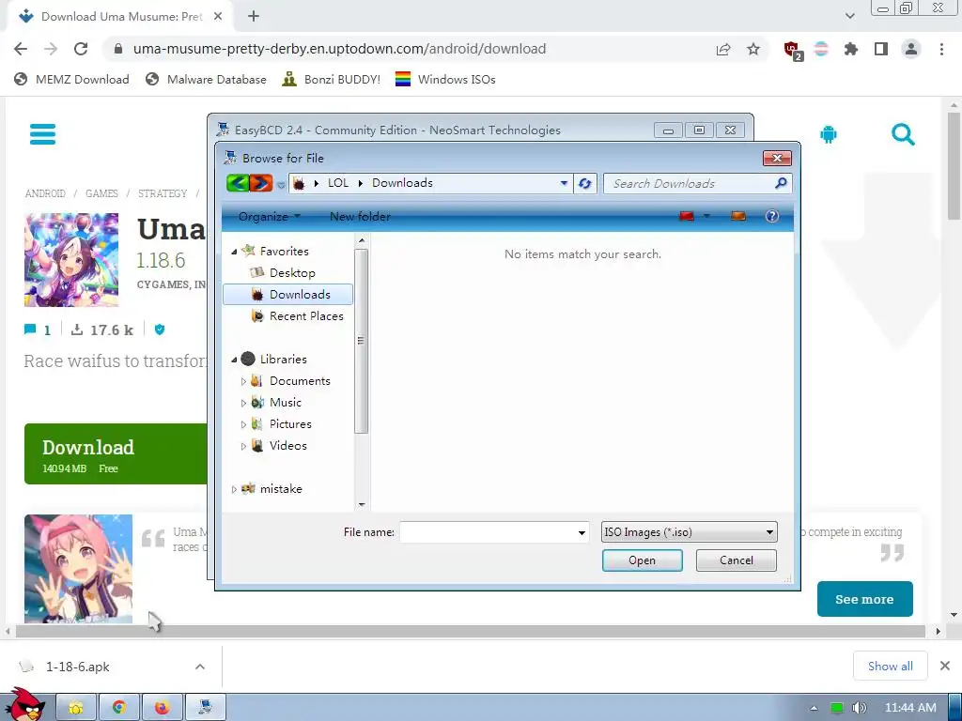Click the See more button
This screenshot has height=721, width=962.
pos(864,599)
